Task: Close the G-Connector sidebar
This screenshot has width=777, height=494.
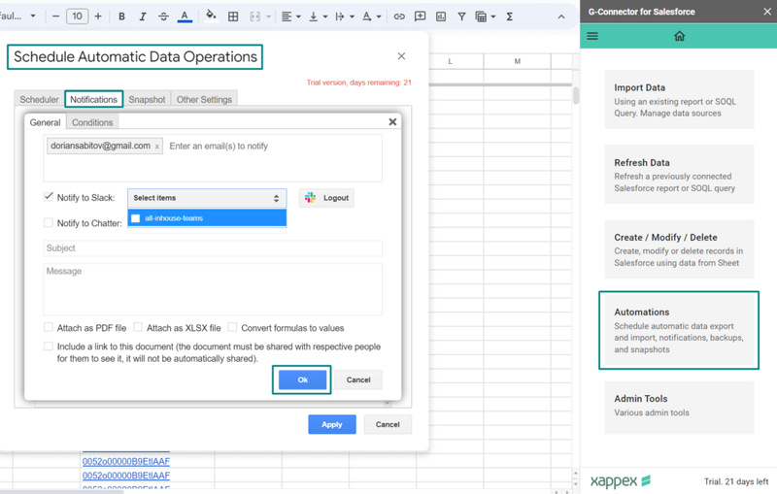Action: [x=767, y=12]
